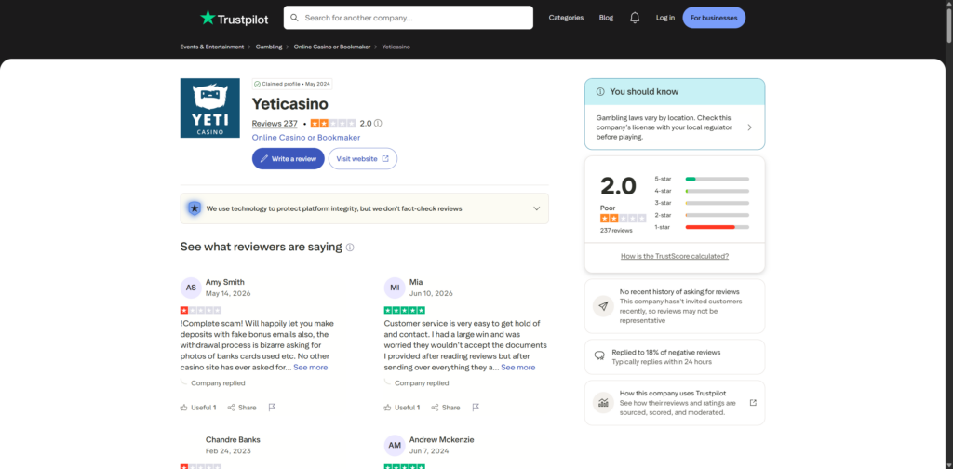953x469 pixels.
Task: Go to Events & Entertainment breadcrumb
Action: click(x=212, y=47)
